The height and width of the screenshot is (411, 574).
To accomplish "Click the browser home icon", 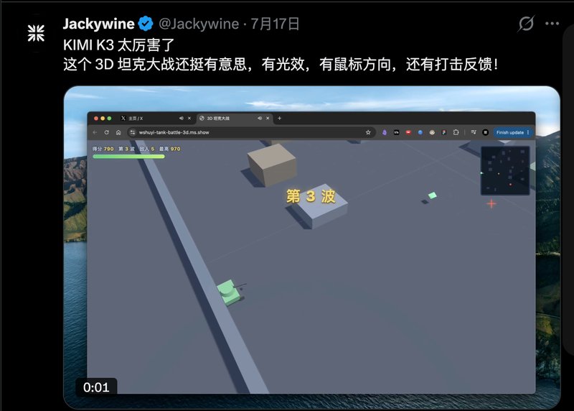I will 118,132.
